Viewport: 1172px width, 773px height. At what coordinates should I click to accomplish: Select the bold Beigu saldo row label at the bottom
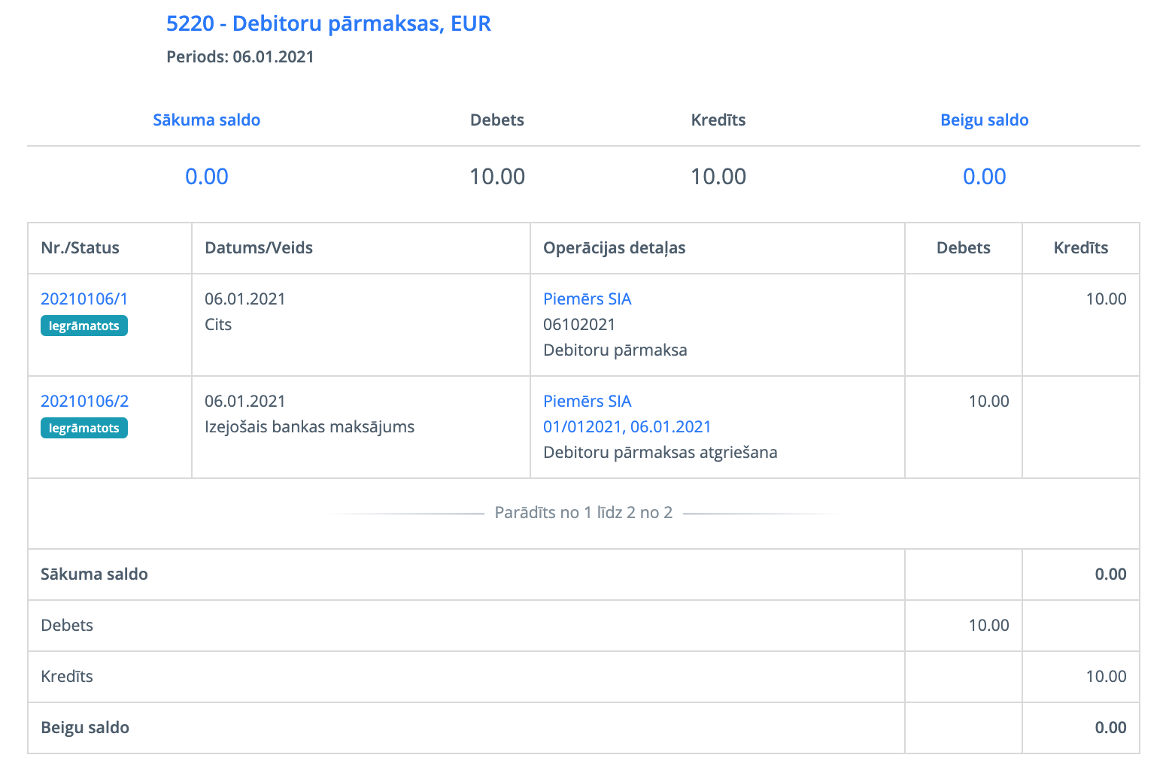(85, 728)
